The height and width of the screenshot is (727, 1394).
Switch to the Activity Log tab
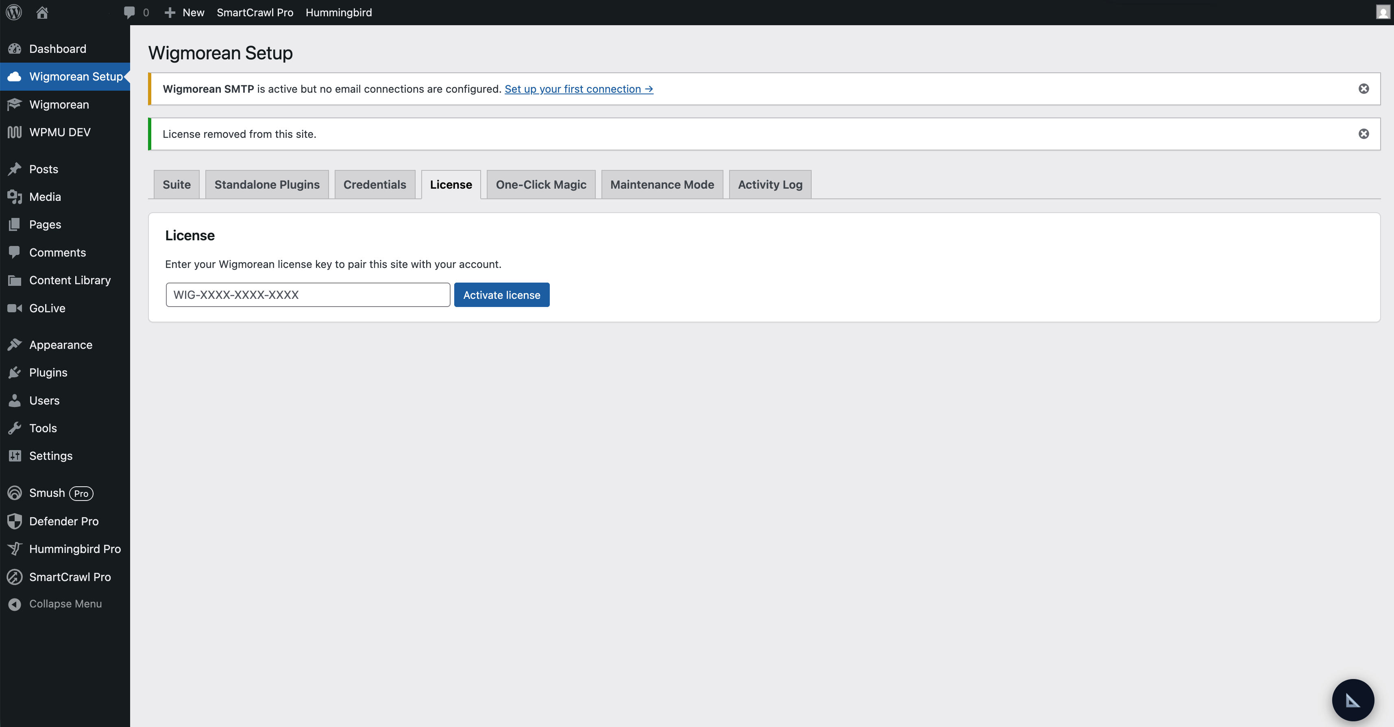pyautogui.click(x=770, y=185)
